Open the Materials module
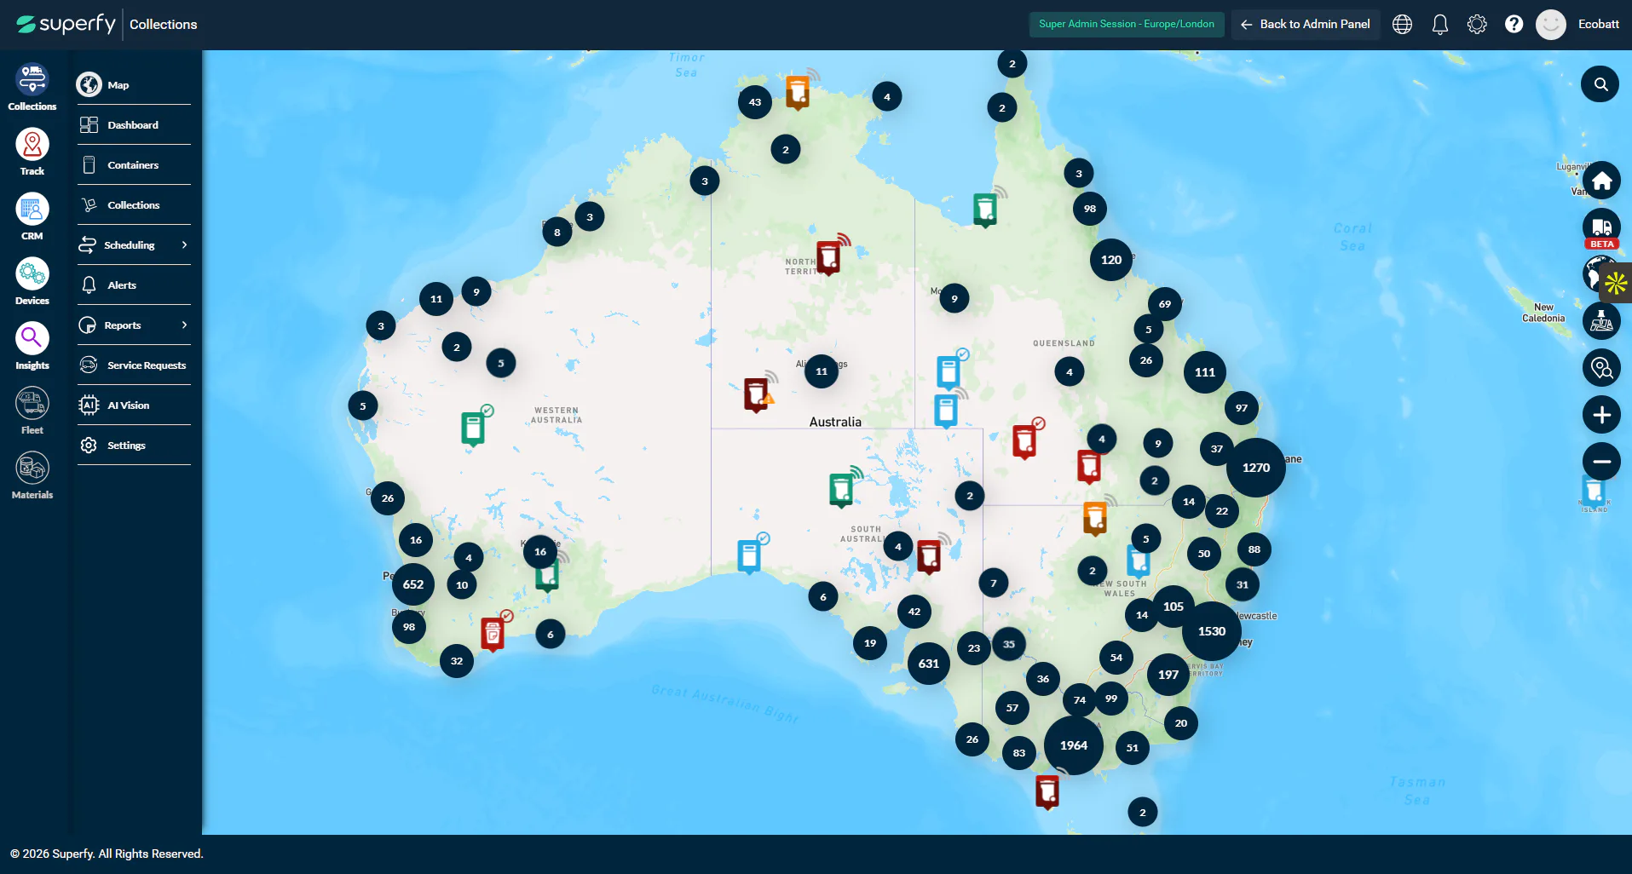This screenshot has width=1632, height=874. tap(32, 476)
